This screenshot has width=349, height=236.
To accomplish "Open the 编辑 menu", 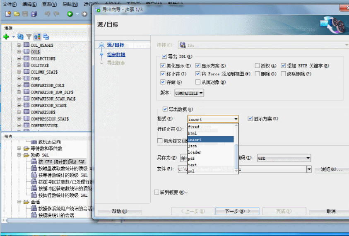I will (30, 4).
